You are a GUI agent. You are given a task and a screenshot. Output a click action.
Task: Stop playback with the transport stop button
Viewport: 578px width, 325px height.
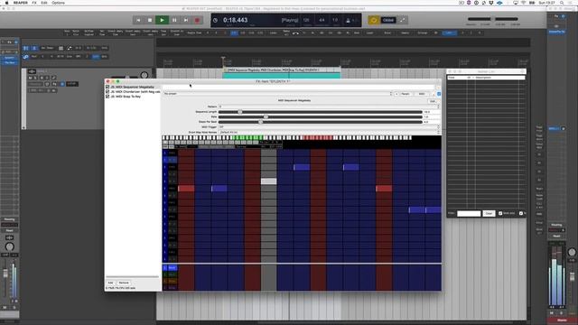click(x=150, y=20)
